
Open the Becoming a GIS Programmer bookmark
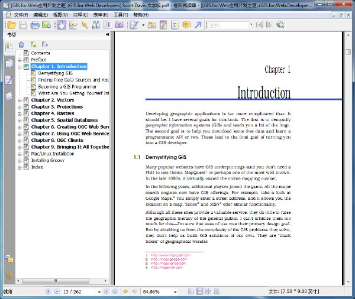point(67,87)
